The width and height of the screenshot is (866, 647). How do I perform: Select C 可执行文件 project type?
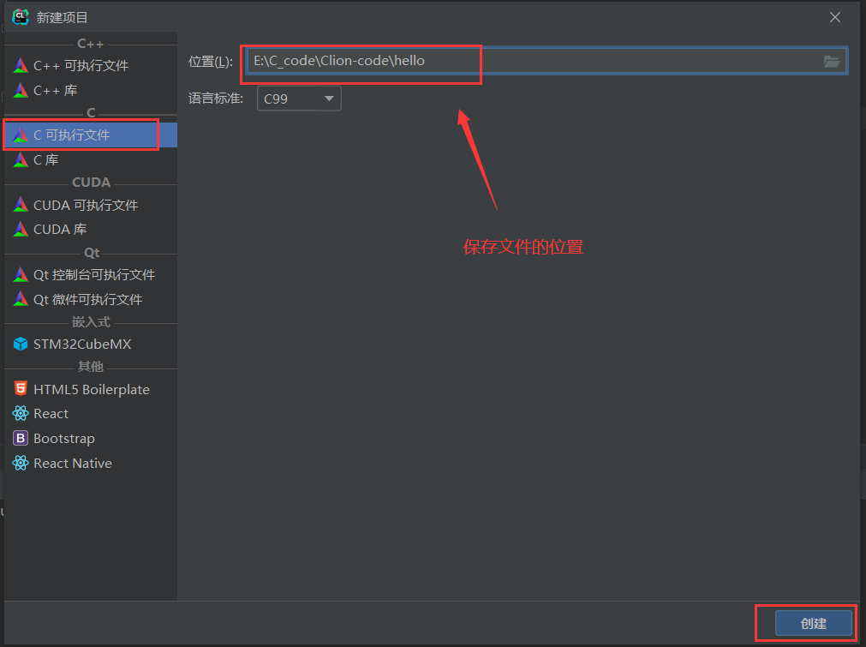pyautogui.click(x=91, y=135)
